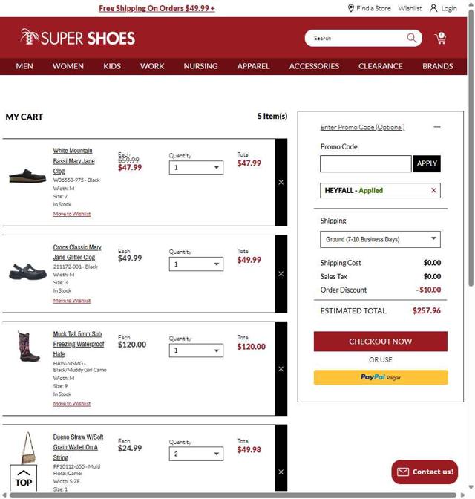The height and width of the screenshot is (499, 475).
Task: Remove White Mountain Bassi clog from cart
Action: 281,182
